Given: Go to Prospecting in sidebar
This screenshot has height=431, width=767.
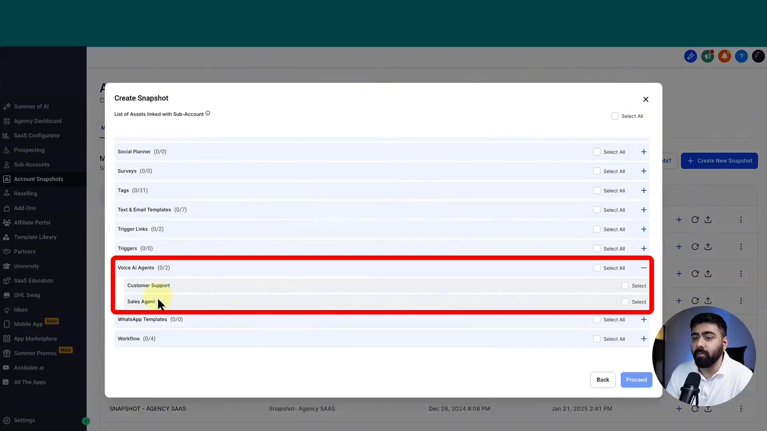Looking at the screenshot, I should [x=29, y=150].
